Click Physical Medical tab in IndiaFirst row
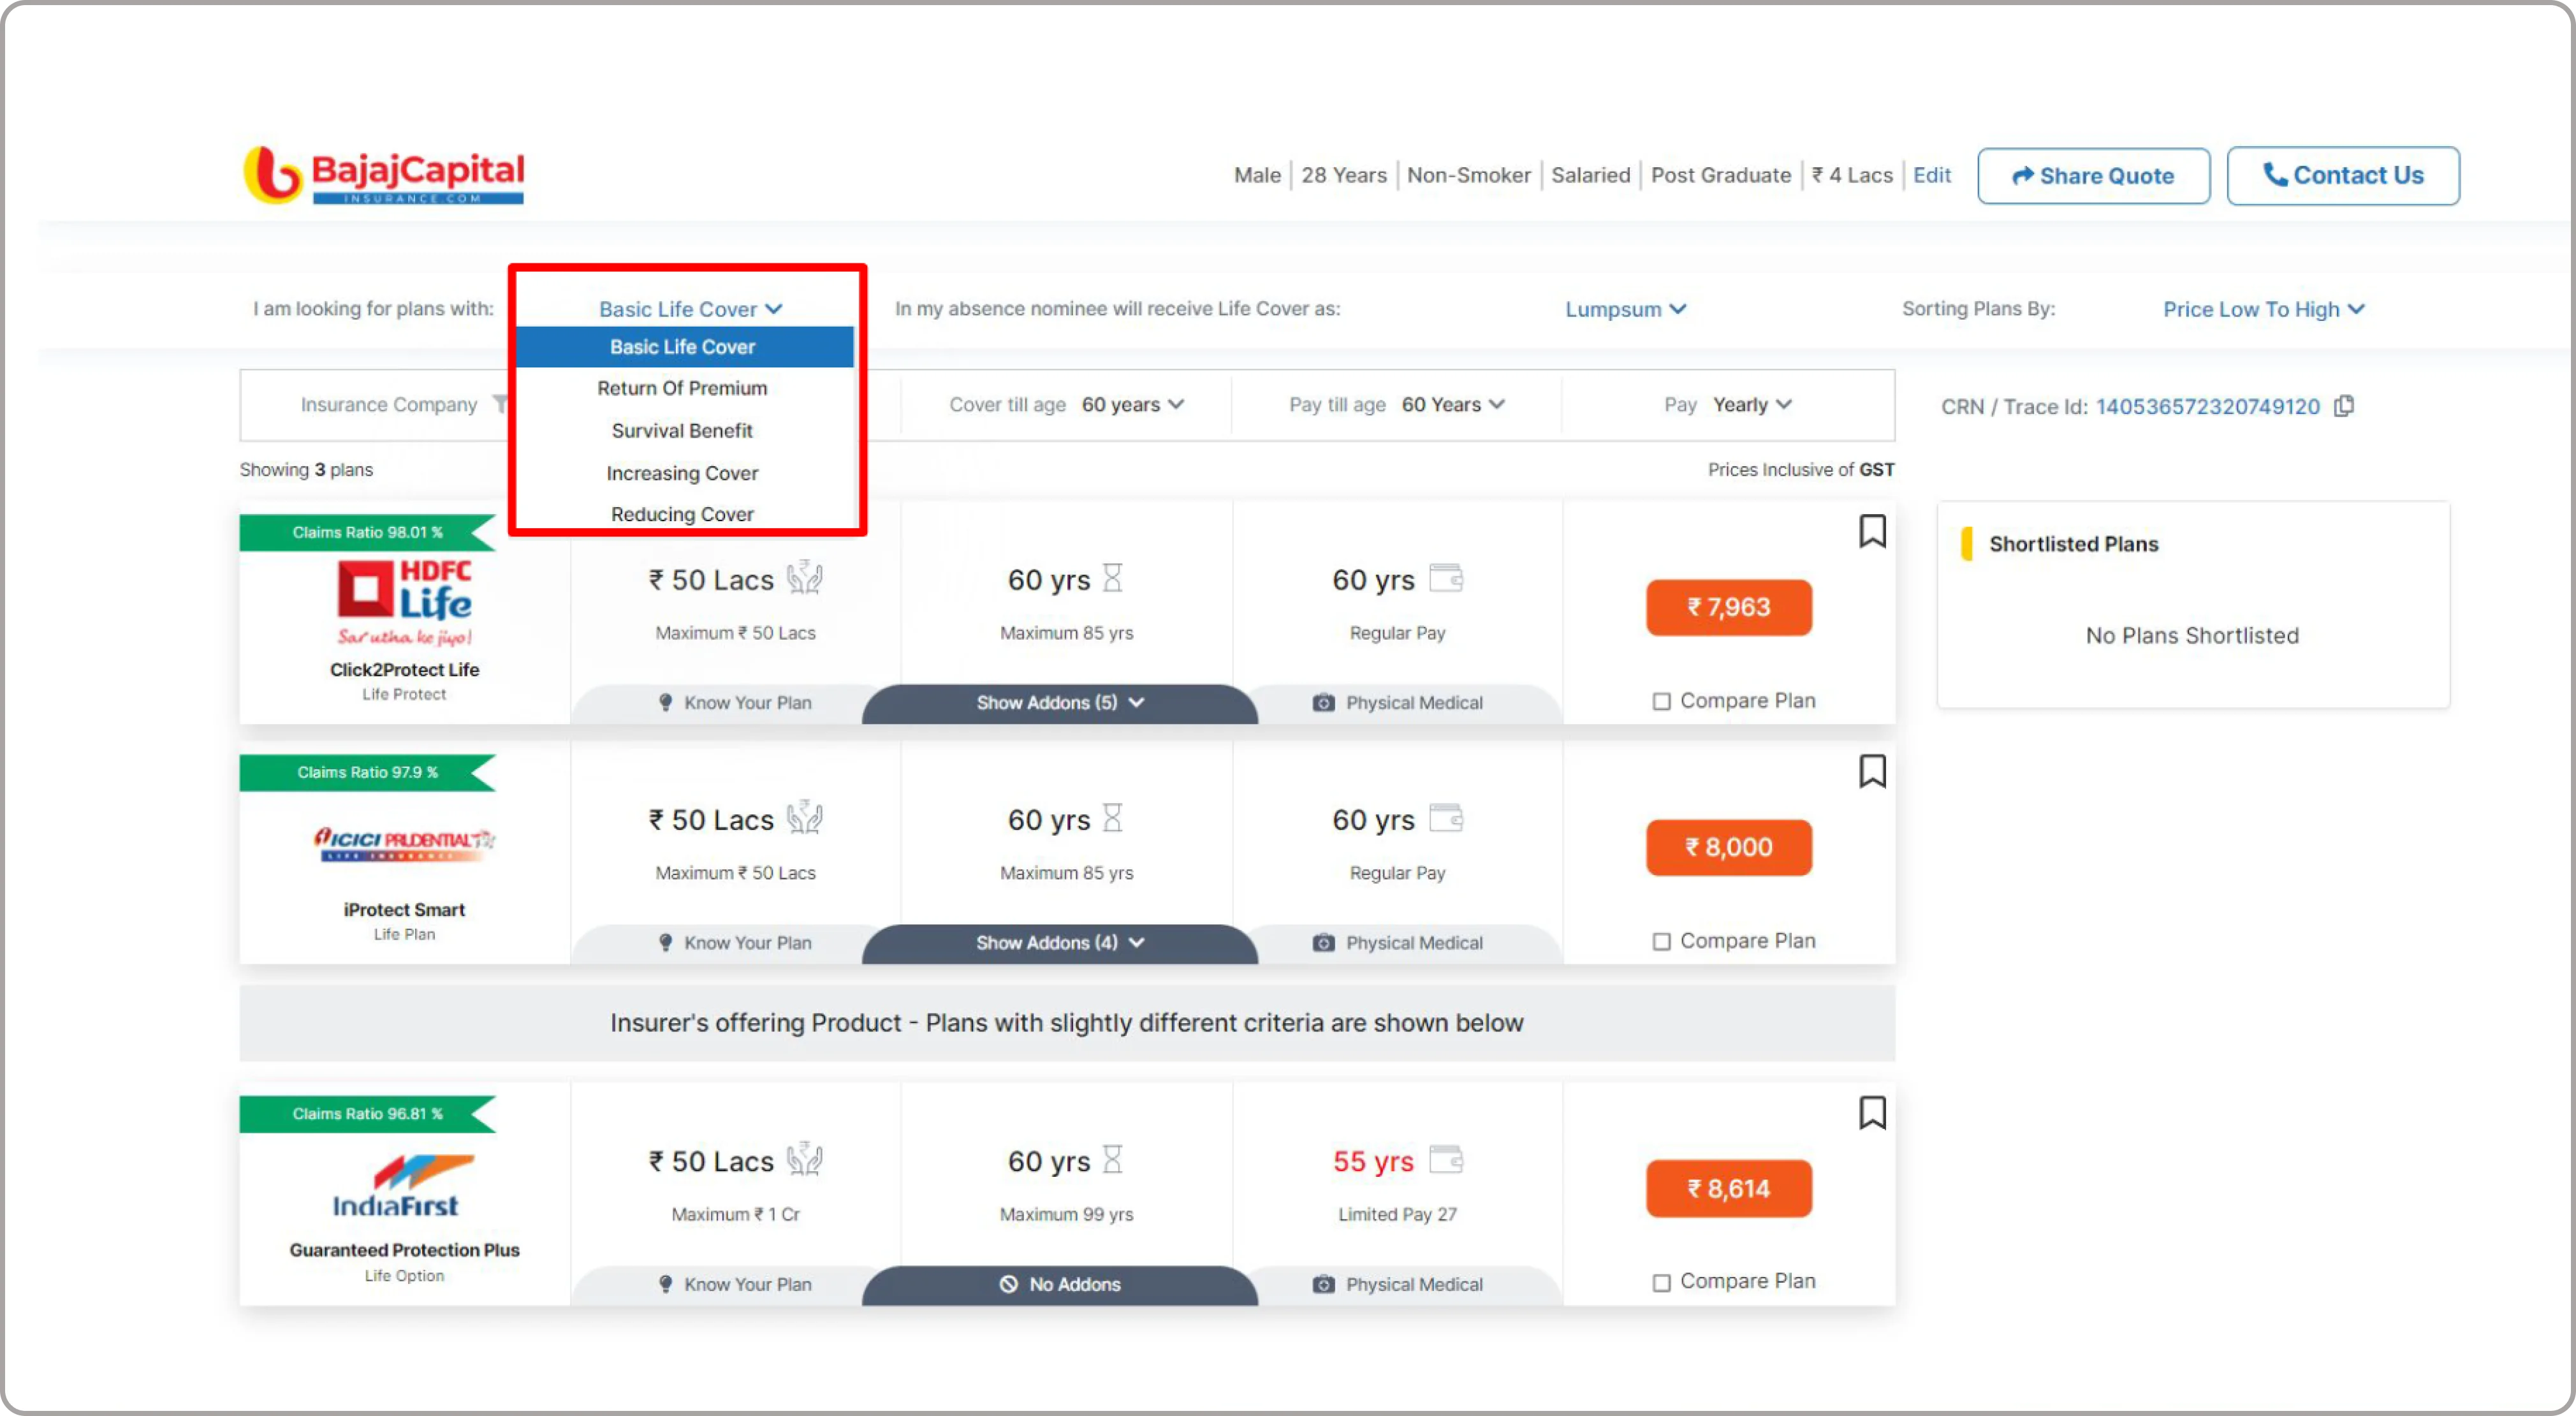The image size is (2576, 1416). click(x=1398, y=1285)
